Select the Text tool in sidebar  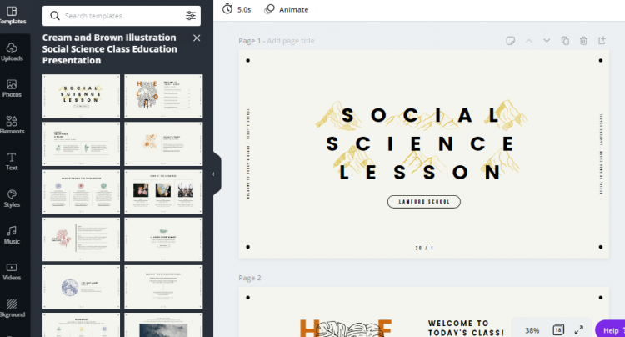pyautogui.click(x=12, y=161)
